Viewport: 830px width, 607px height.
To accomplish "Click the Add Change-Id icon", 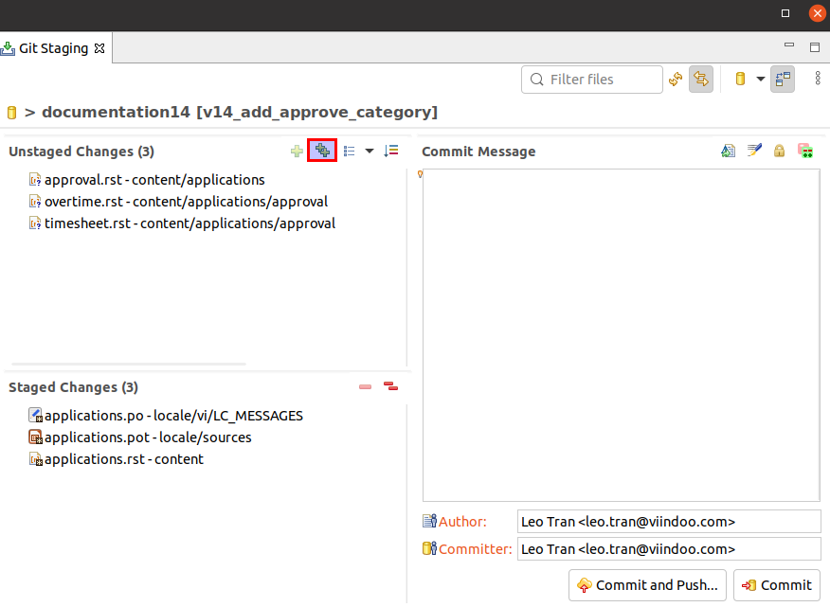I will [805, 151].
